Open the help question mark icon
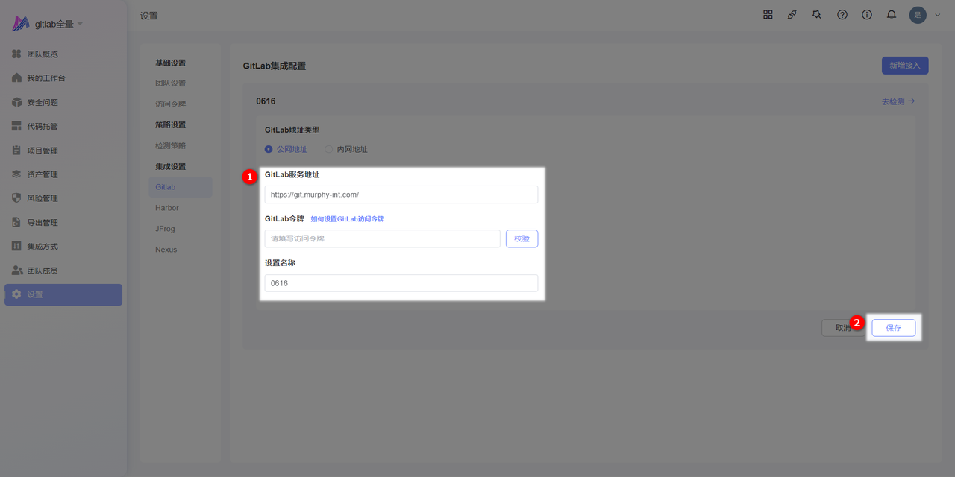 (842, 15)
